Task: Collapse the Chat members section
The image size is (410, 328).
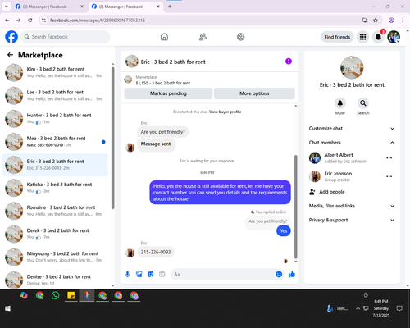Action: click(x=352, y=143)
